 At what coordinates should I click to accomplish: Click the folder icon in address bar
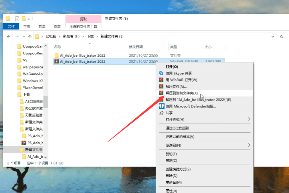click(37, 36)
